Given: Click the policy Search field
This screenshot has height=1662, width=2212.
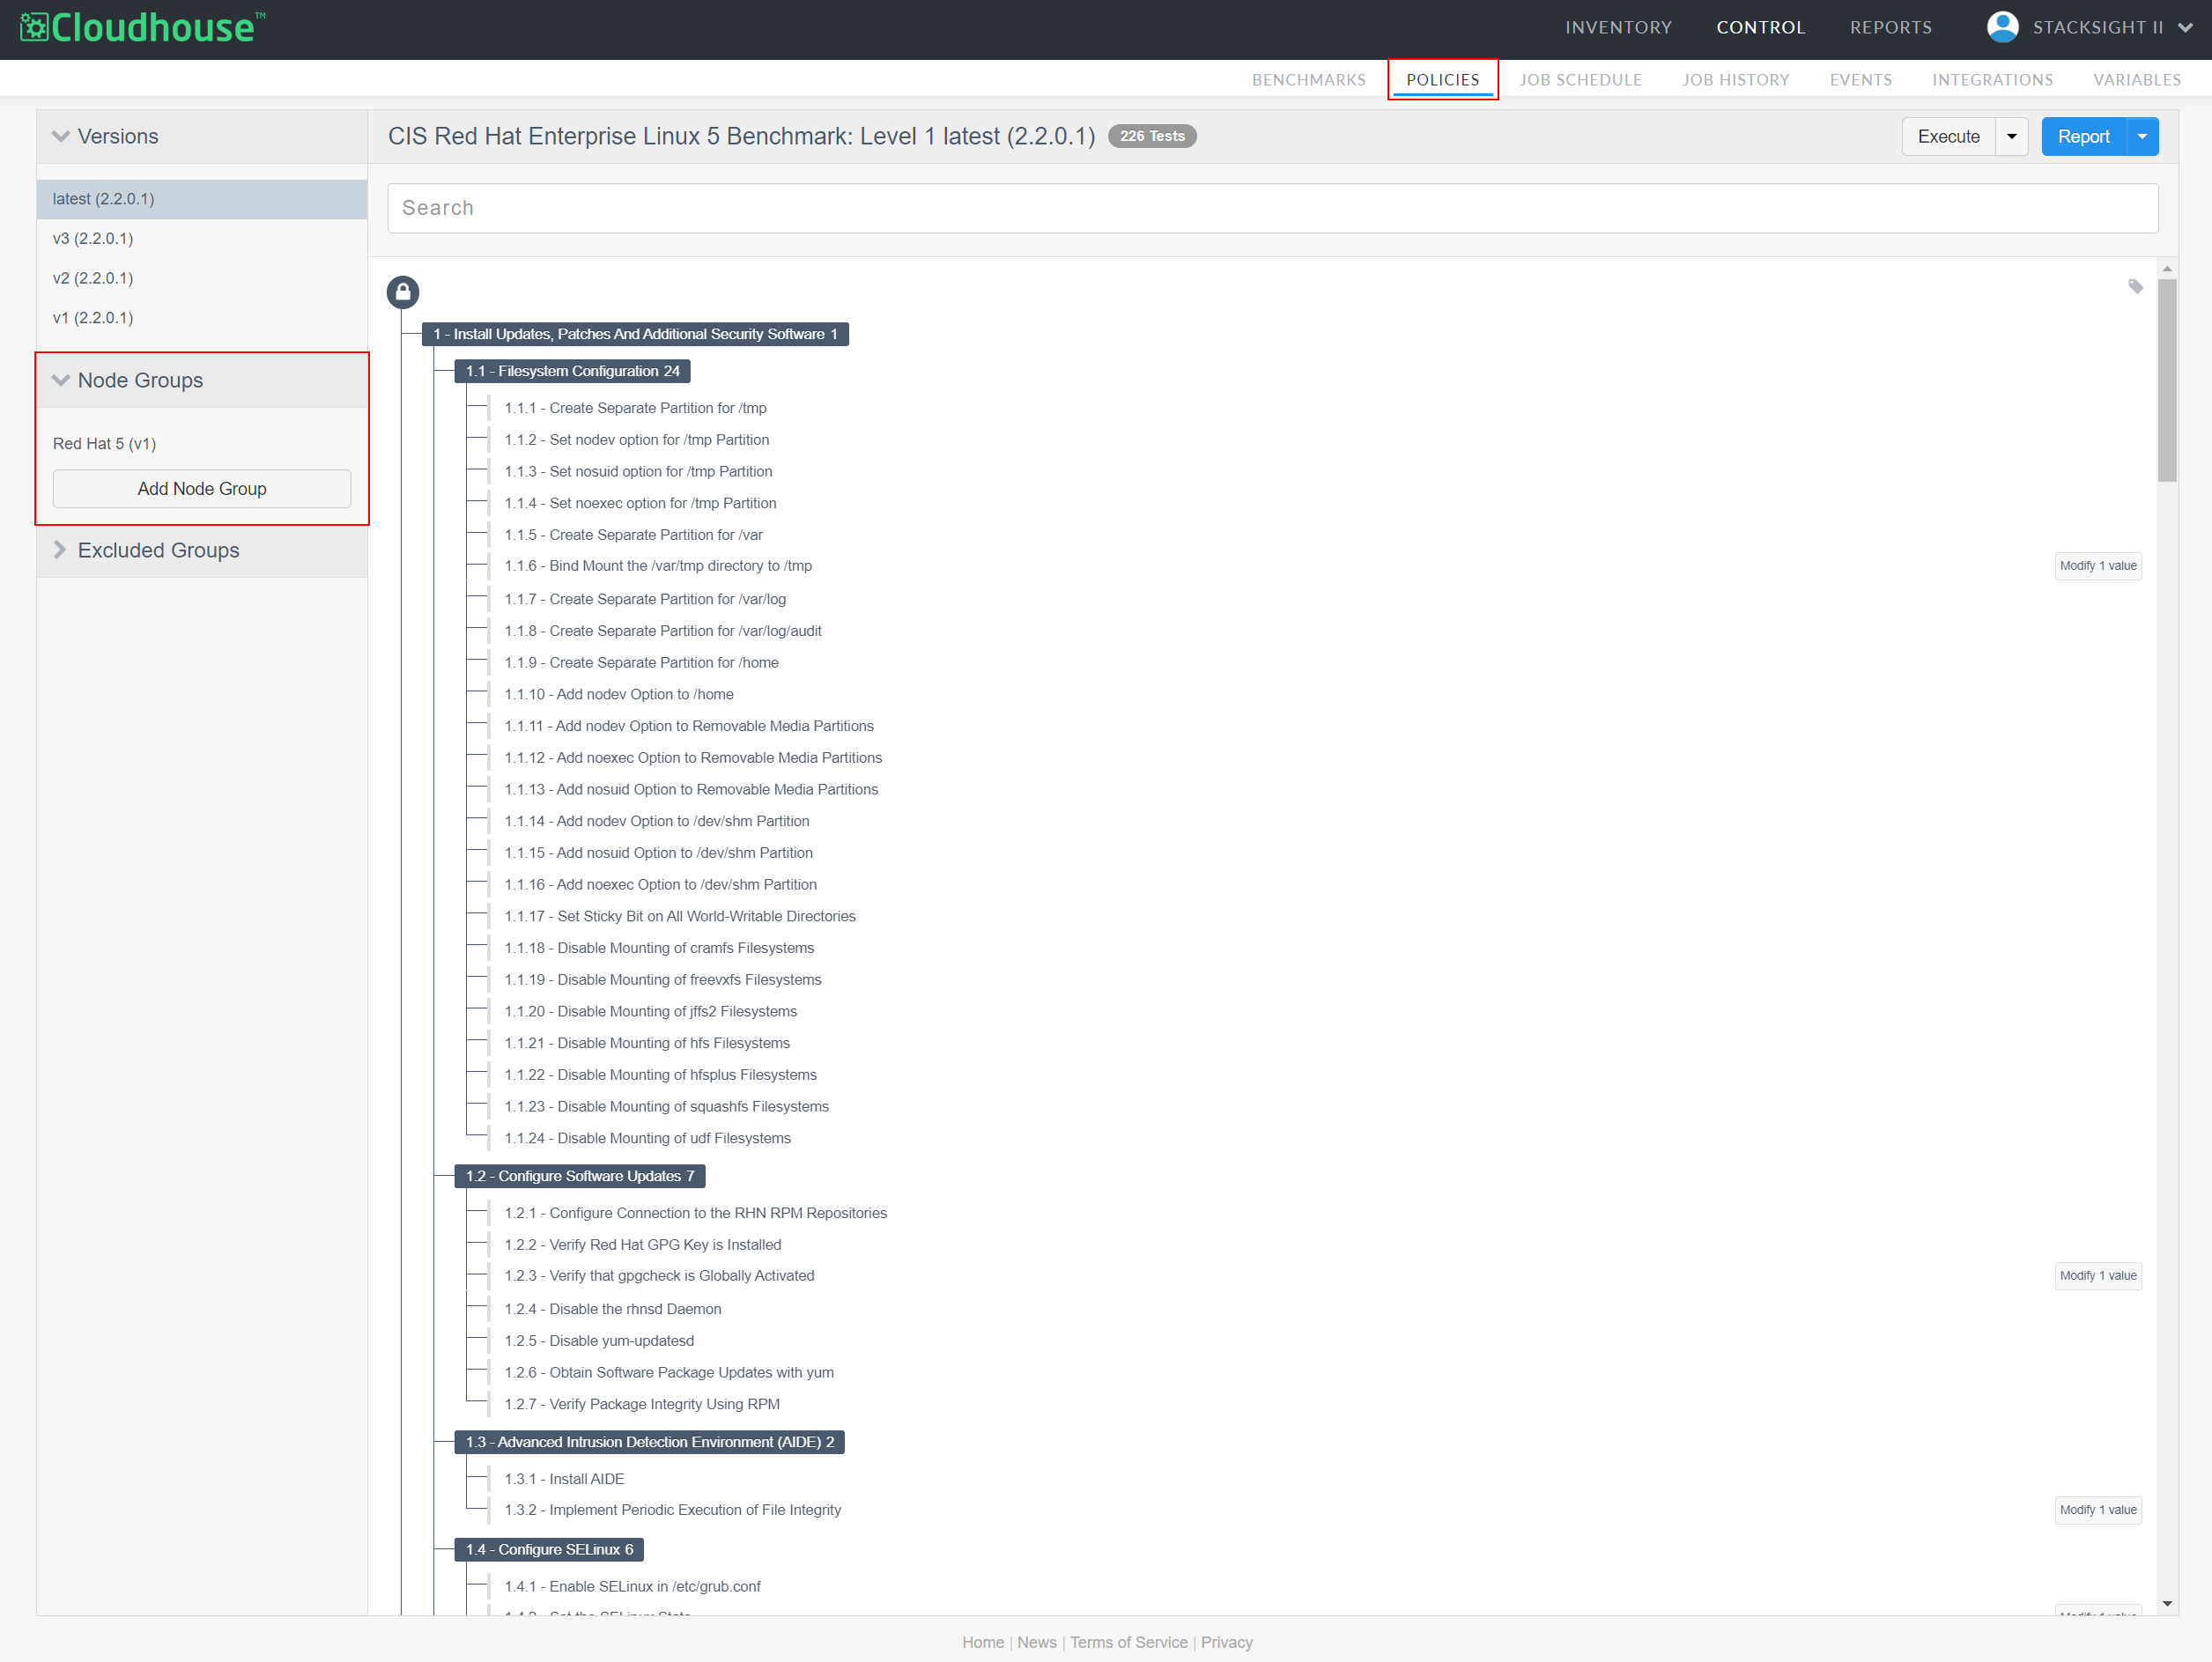Looking at the screenshot, I should [x=1272, y=208].
